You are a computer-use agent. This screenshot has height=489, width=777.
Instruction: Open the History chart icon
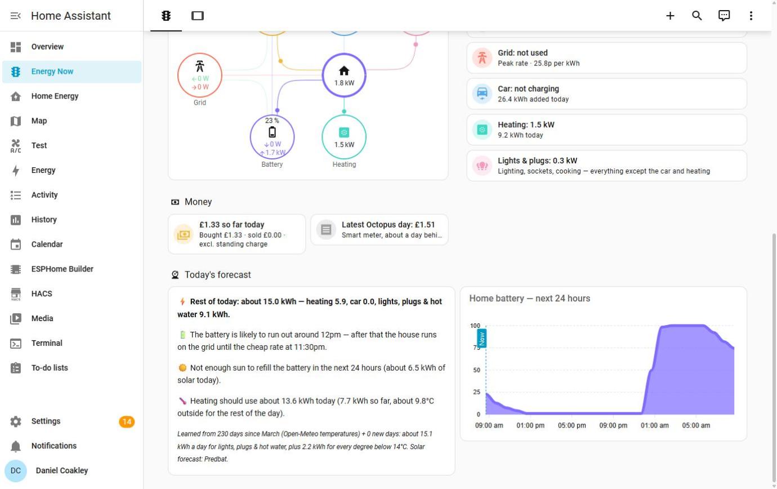pos(16,220)
